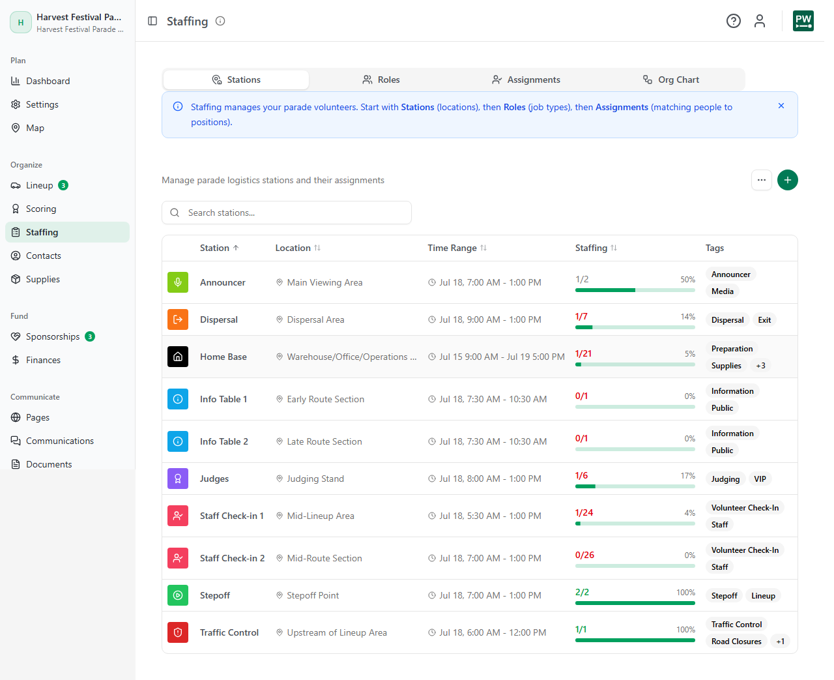Click the Dispersal staffing progress bar
834x680 pixels.
[x=635, y=327]
